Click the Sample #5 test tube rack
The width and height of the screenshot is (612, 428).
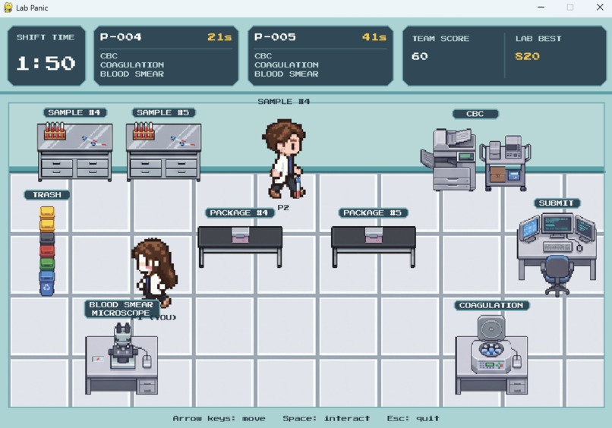point(144,131)
